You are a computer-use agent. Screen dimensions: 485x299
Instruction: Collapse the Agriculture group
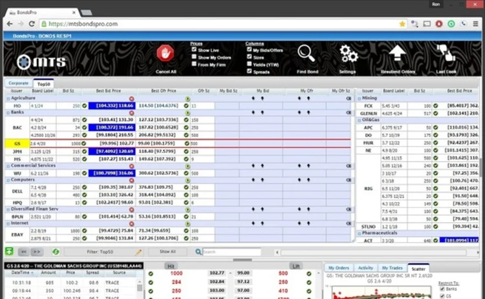(8, 99)
